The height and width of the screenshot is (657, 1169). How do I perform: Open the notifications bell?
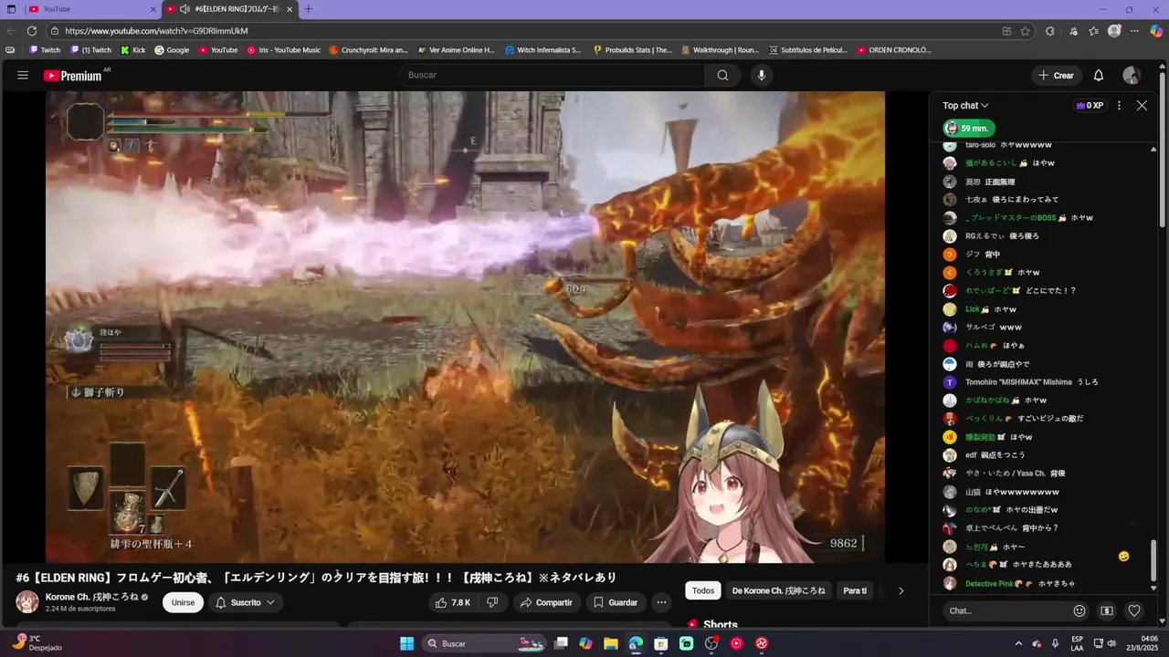[1099, 75]
